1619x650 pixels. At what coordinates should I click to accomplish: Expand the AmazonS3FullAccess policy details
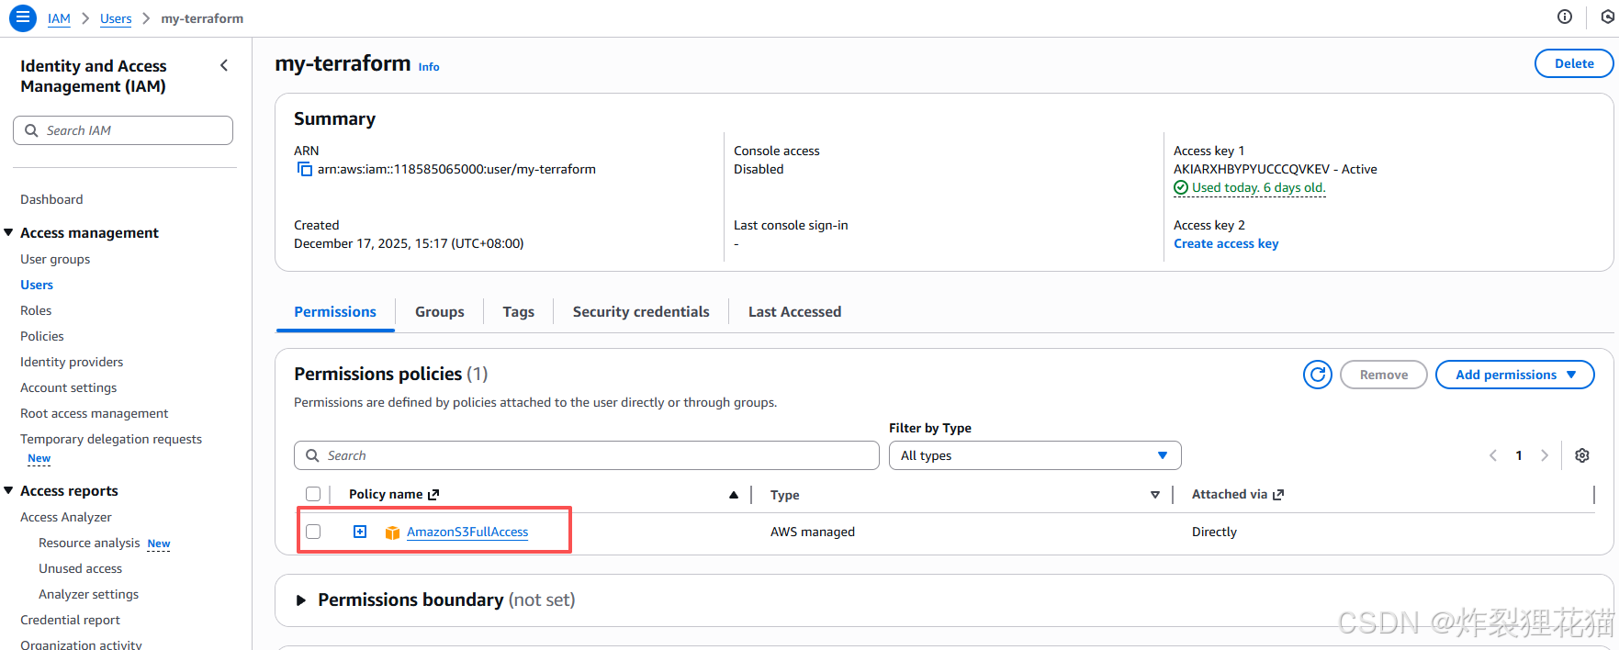pyautogui.click(x=360, y=532)
